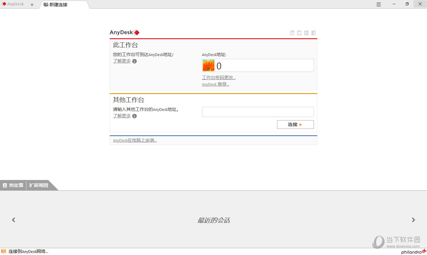Show next recent sessions with right arrow
Viewport: 427px width, 255px height.
(413, 220)
